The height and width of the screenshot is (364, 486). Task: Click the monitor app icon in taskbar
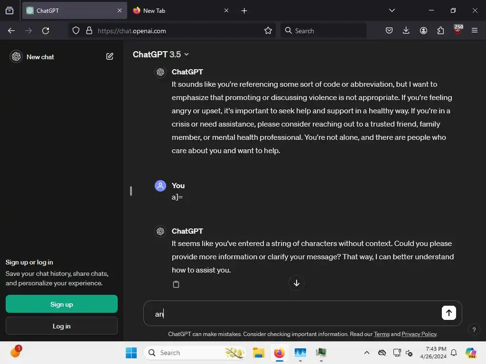click(x=300, y=353)
